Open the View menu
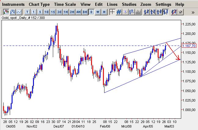 tap(86, 4)
